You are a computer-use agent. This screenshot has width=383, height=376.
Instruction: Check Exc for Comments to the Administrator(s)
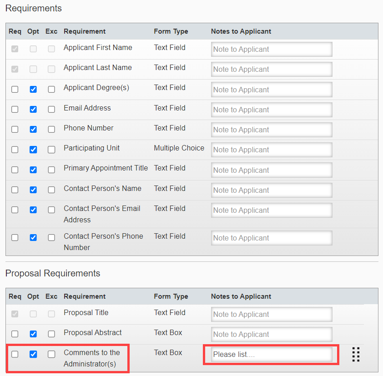click(51, 354)
